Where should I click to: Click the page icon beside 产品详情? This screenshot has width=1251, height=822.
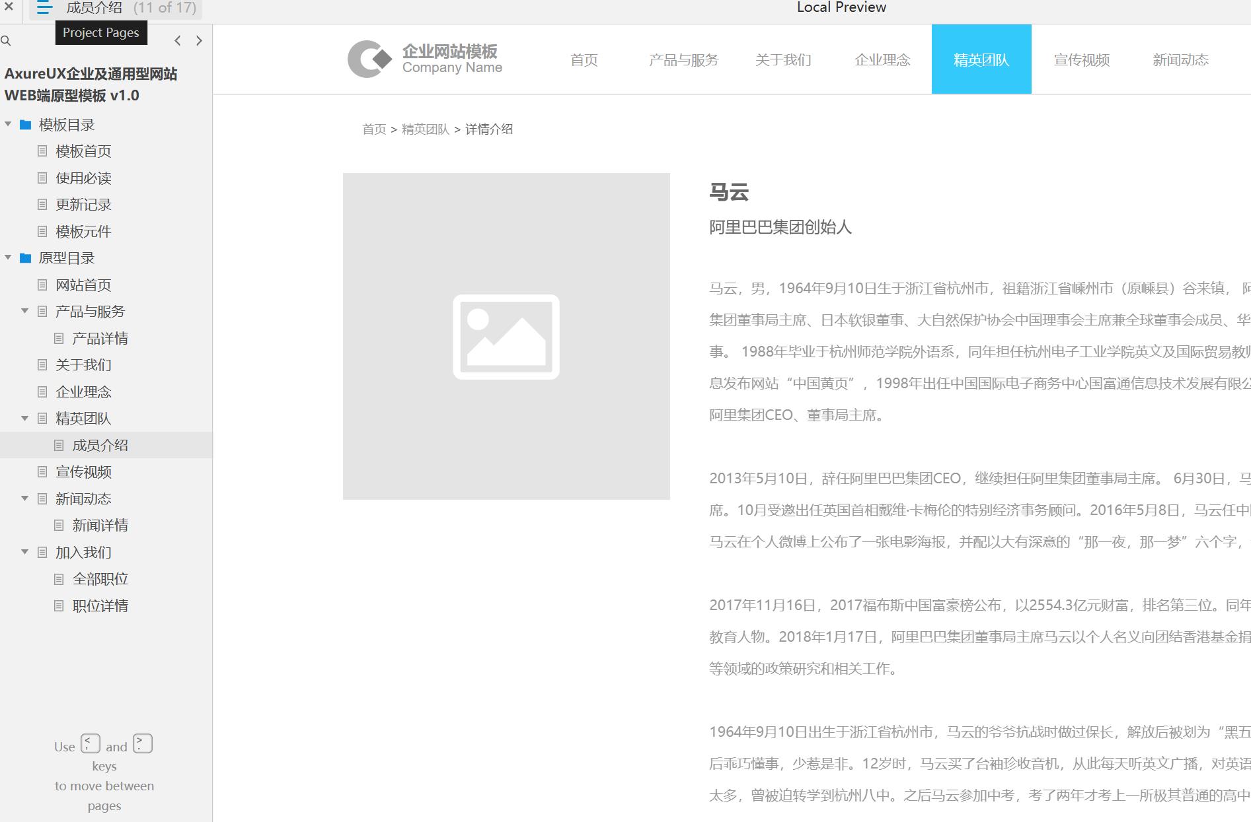59,339
